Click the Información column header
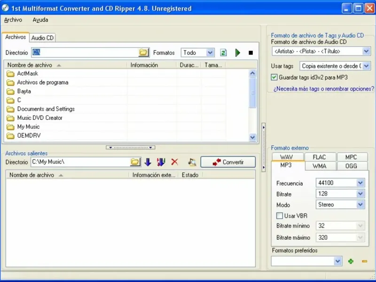Image resolution: width=376 pixels, height=282 pixels. tap(151, 65)
